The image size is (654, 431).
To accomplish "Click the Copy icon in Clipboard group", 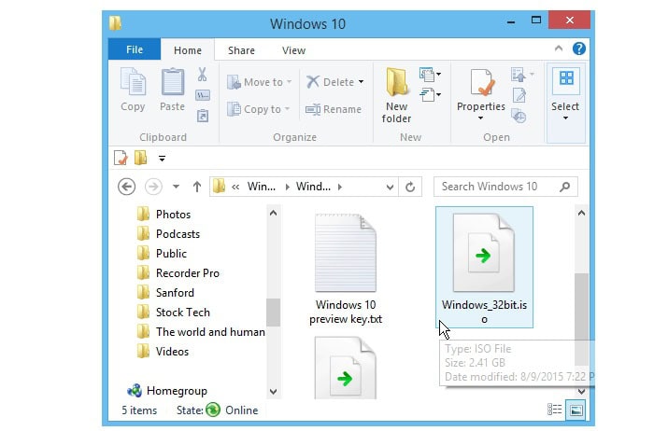I will 133,90.
